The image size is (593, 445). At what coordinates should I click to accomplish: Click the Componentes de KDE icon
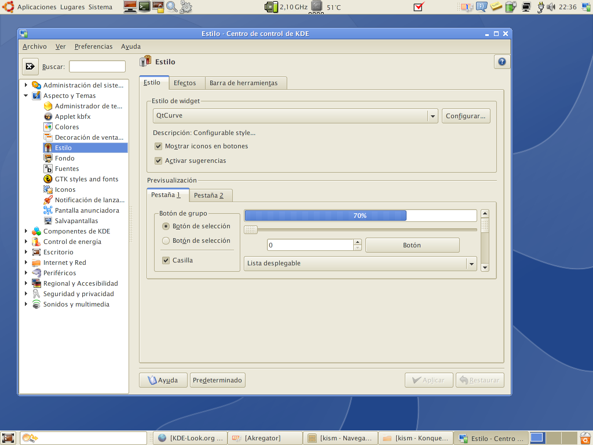click(x=36, y=231)
